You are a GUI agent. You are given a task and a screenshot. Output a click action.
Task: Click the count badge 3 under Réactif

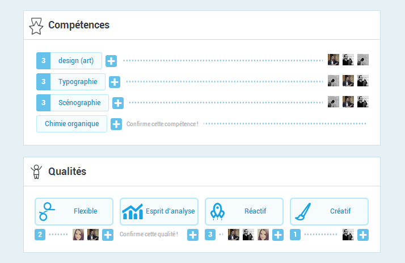210,235
